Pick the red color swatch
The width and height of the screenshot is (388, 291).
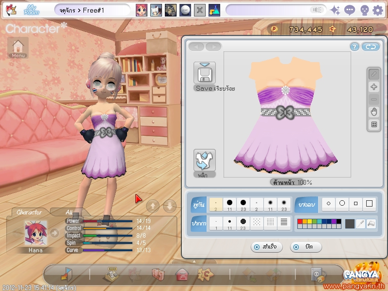(x=300, y=221)
